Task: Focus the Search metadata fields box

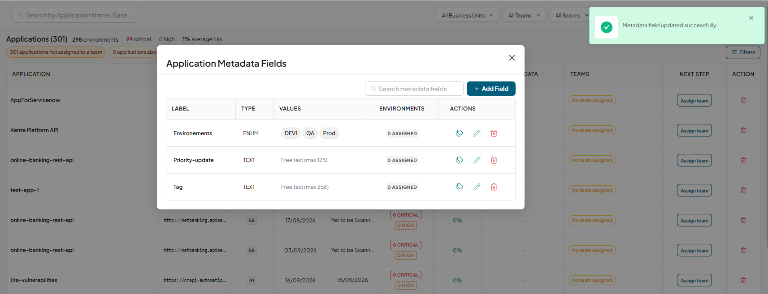Action: point(414,89)
